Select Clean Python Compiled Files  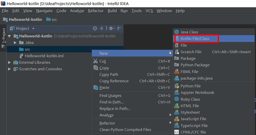(132, 130)
